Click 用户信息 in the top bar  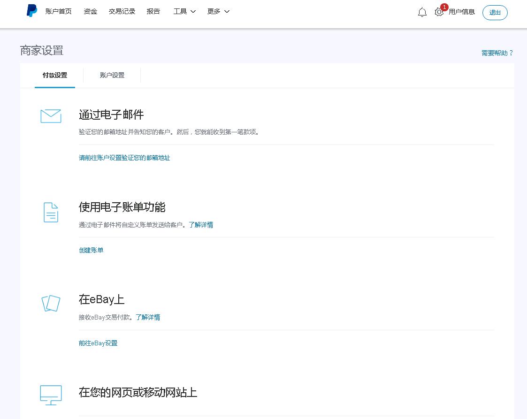[x=462, y=12]
